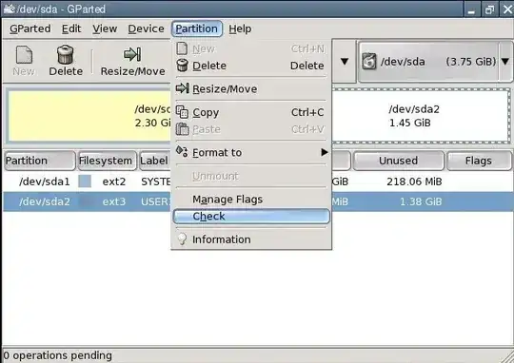Select Check in the Partition menu
The image size is (514, 363).
point(251,216)
